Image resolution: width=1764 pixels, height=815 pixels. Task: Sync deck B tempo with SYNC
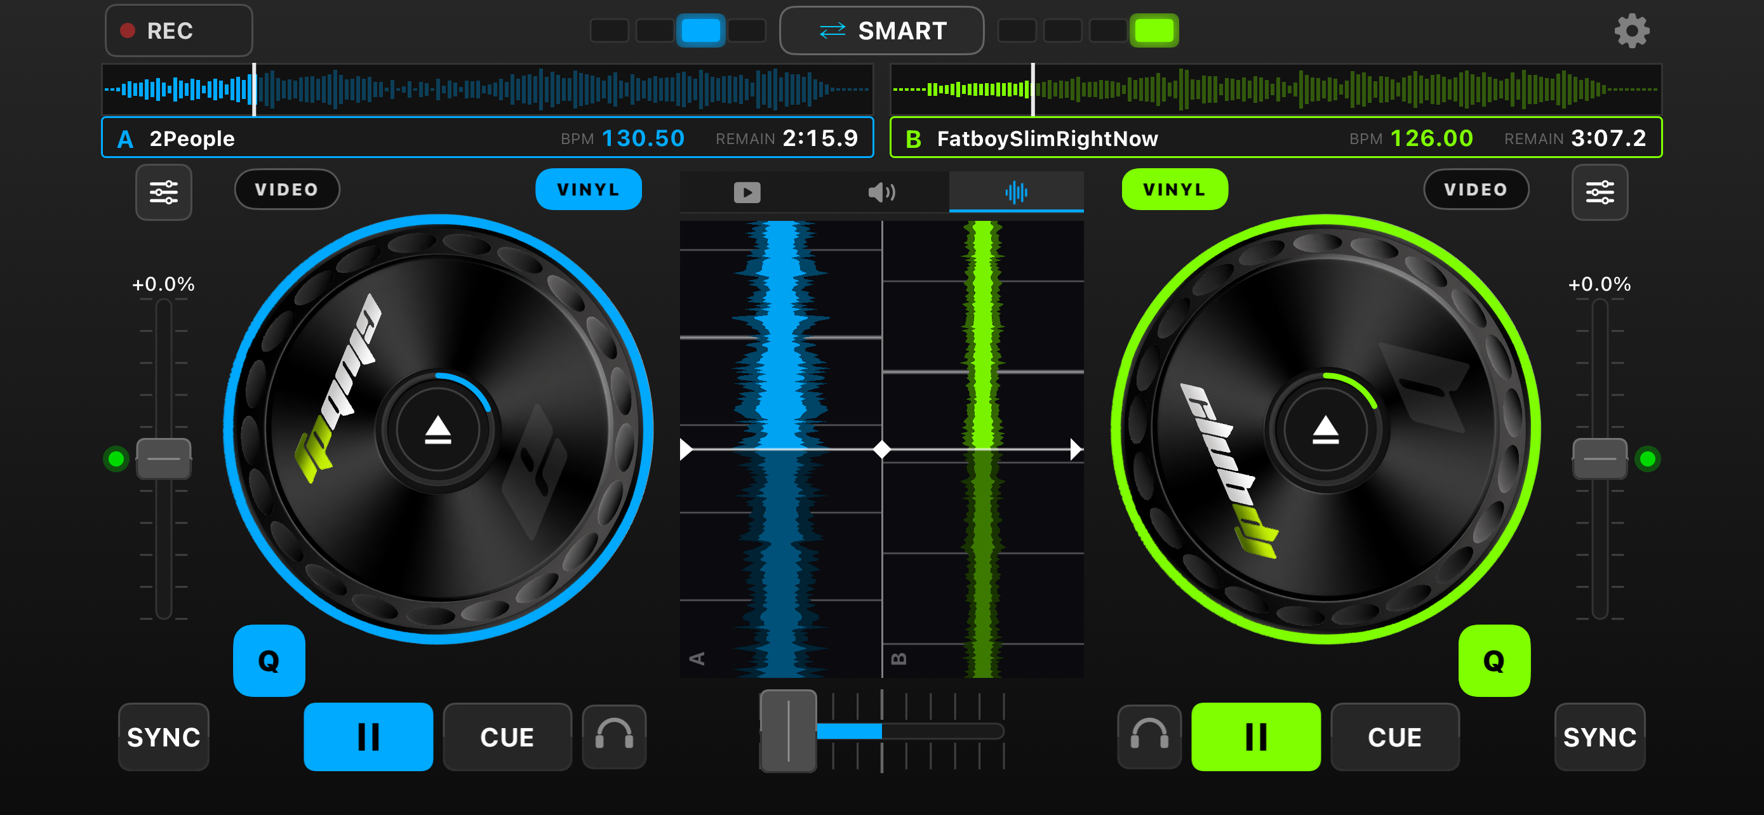[x=1600, y=737]
